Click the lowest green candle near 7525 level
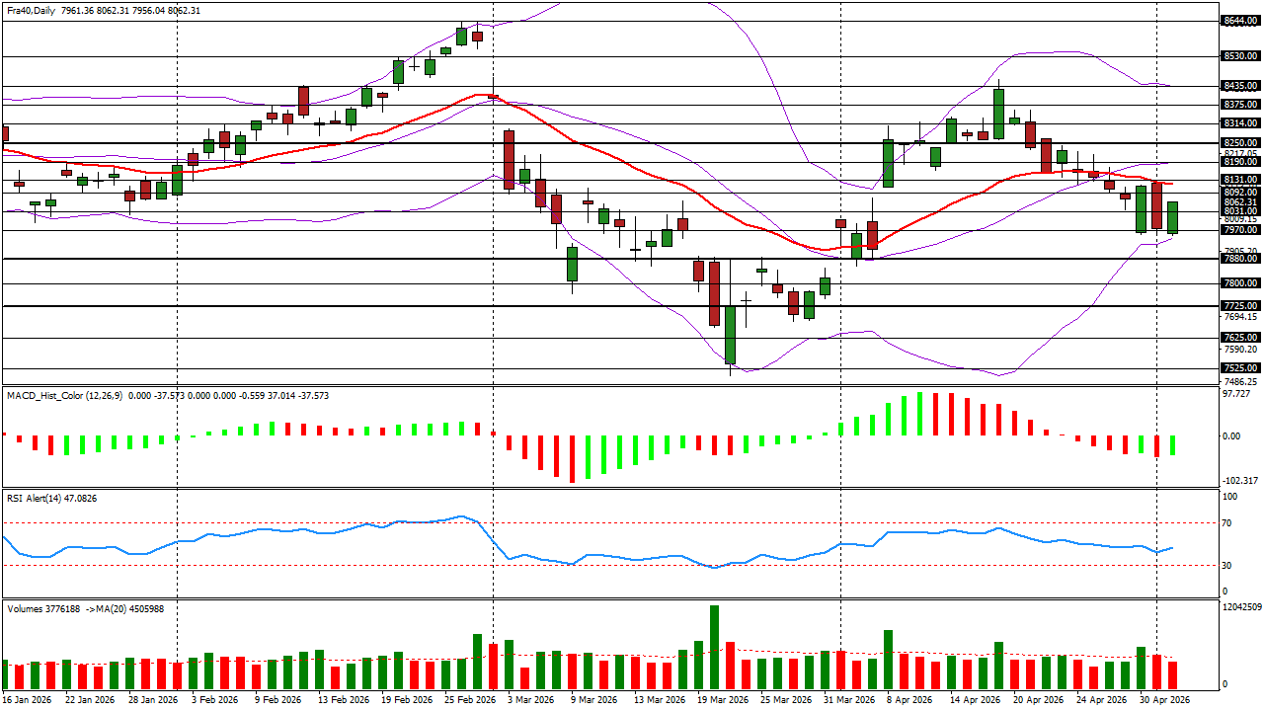The image size is (1264, 711). tap(731, 334)
